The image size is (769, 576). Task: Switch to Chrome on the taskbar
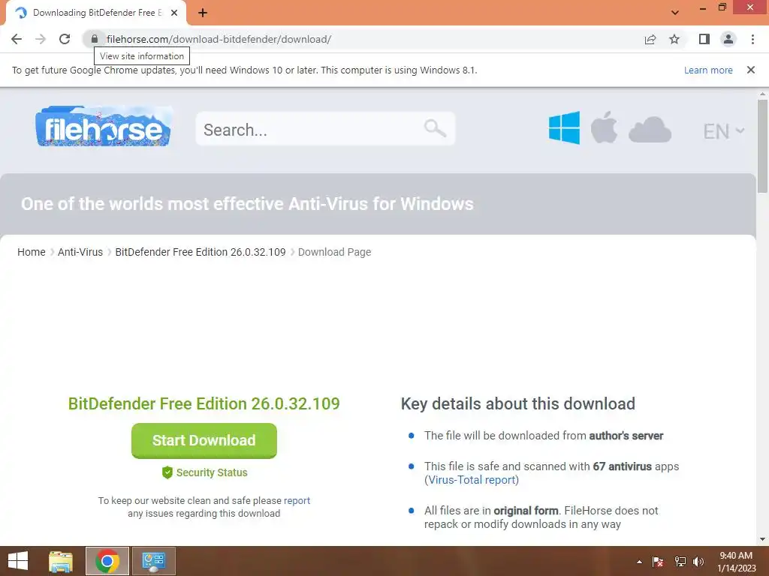(107, 561)
